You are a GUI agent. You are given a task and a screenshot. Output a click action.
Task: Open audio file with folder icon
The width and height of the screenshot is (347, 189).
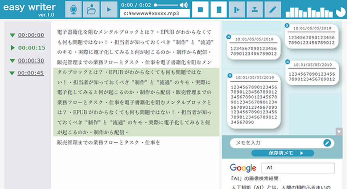[91, 9]
